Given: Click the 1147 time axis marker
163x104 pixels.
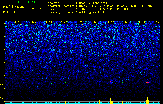Looking at the screenshot, I should [111, 22].
